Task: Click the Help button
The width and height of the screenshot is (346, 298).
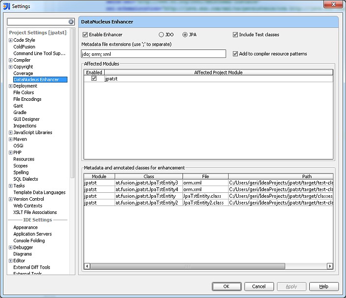Action: tap(324, 287)
